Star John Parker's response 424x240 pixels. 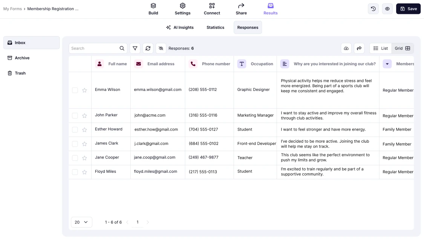click(x=84, y=115)
